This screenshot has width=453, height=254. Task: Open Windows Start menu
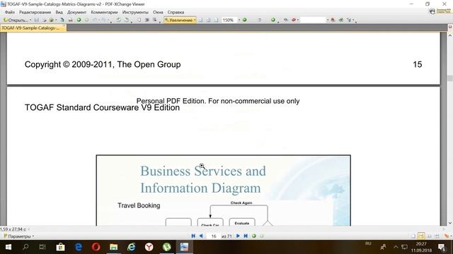tap(8, 247)
